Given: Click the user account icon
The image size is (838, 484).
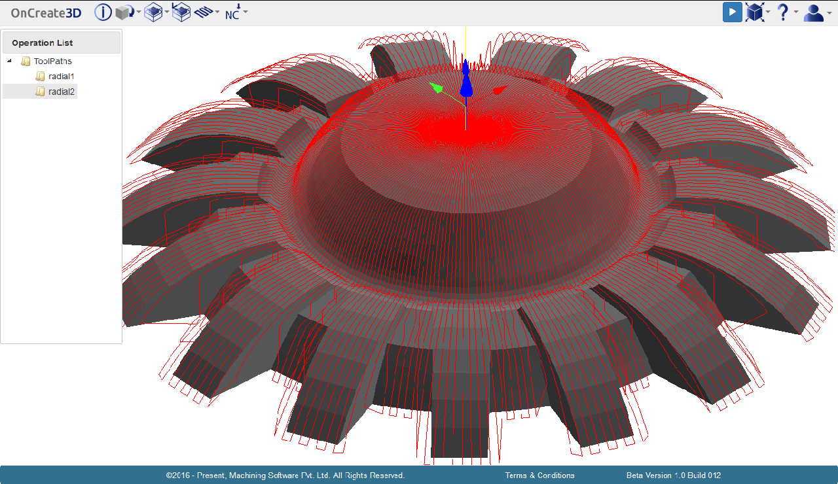Looking at the screenshot, I should point(813,12).
